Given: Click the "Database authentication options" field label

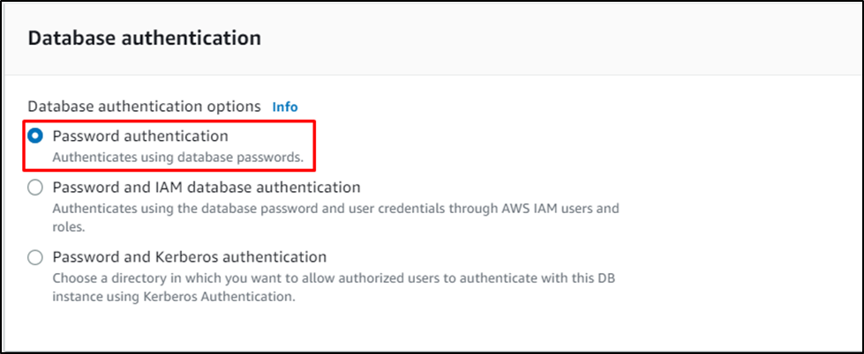Looking at the screenshot, I should [x=145, y=107].
